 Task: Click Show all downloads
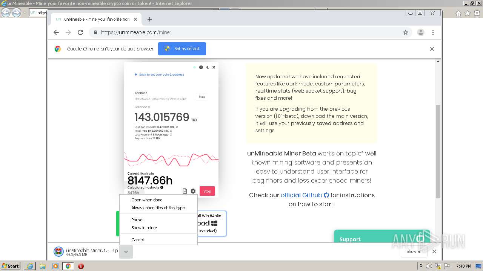point(414,251)
